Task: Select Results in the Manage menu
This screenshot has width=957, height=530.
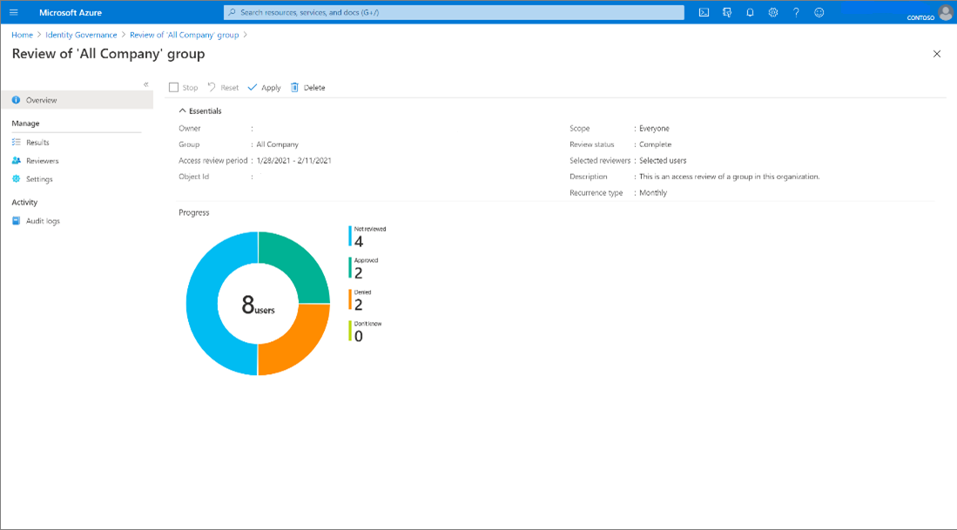Action: [37, 143]
